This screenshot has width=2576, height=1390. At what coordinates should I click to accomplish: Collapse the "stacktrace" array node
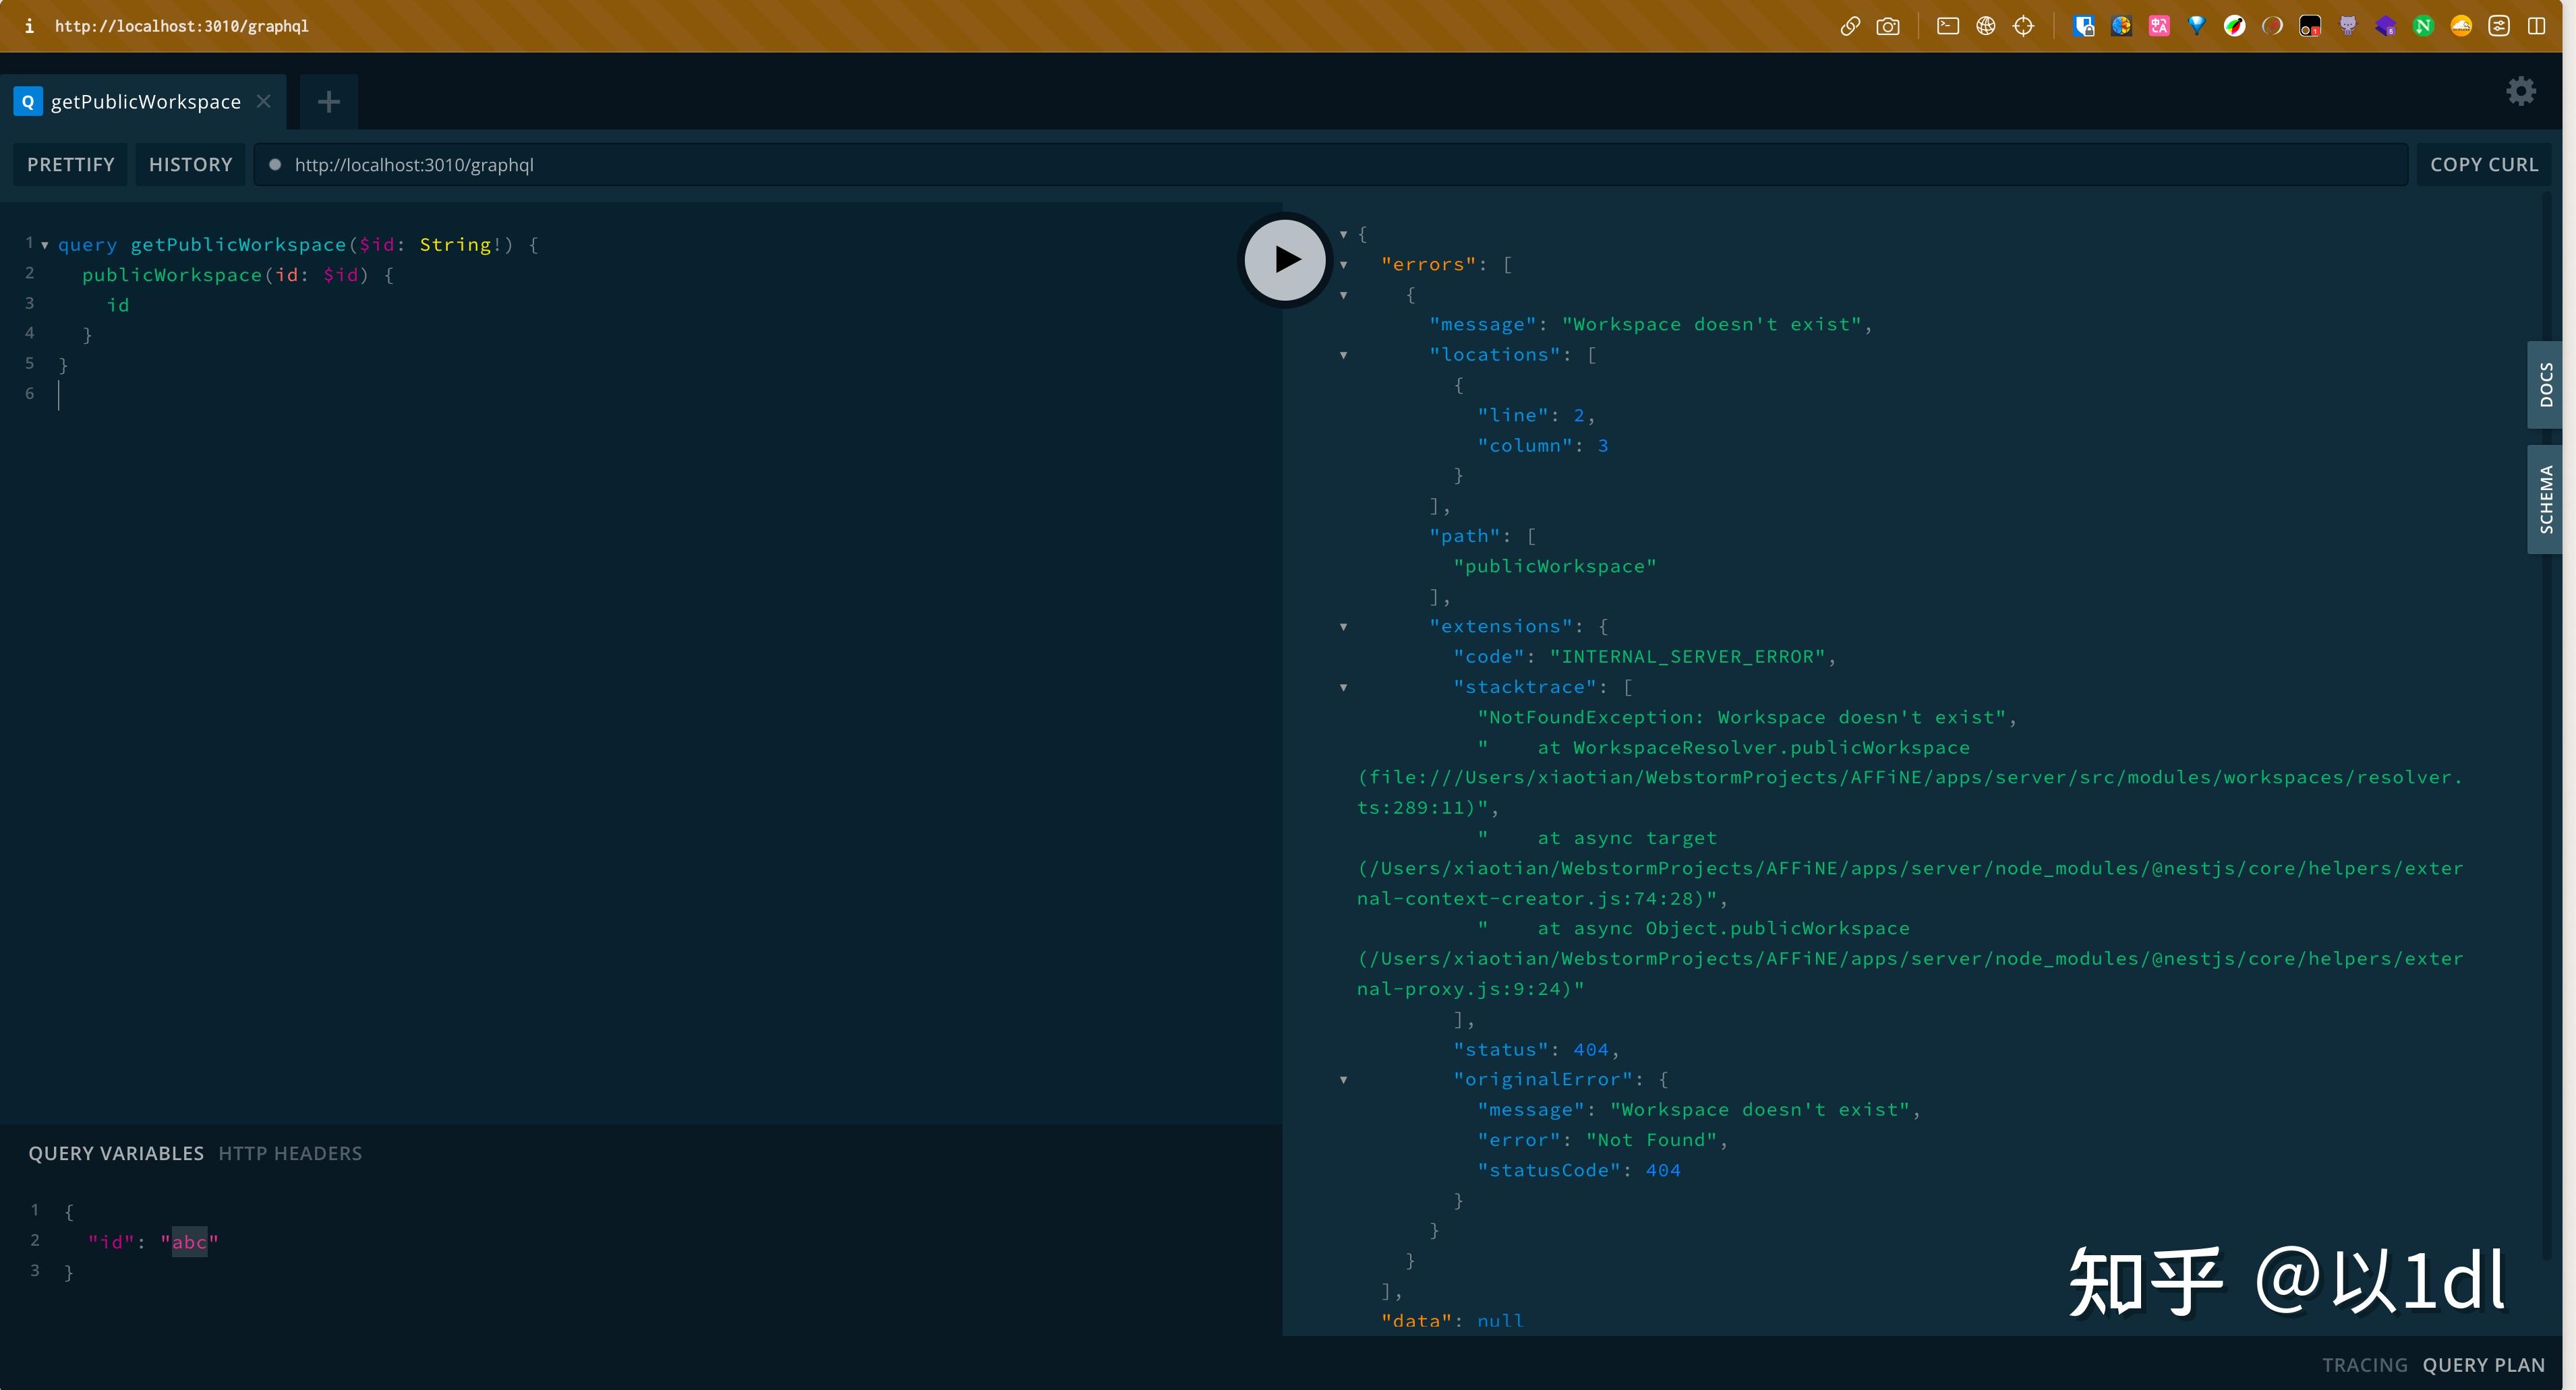[1343, 688]
